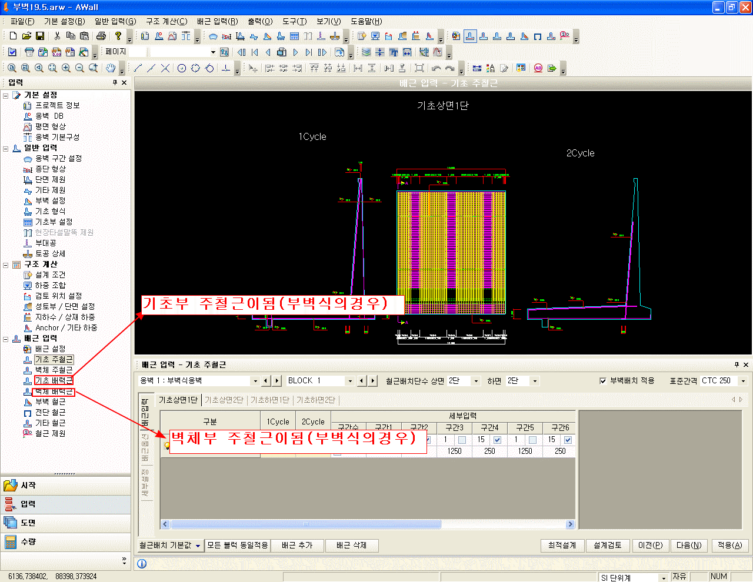The height and width of the screenshot is (582, 753).
Task: Click the Undo arrow toolbar icon
Action: click(436, 68)
